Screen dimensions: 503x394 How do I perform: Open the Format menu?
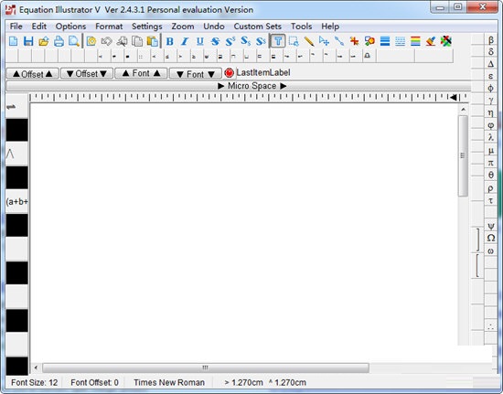109,27
